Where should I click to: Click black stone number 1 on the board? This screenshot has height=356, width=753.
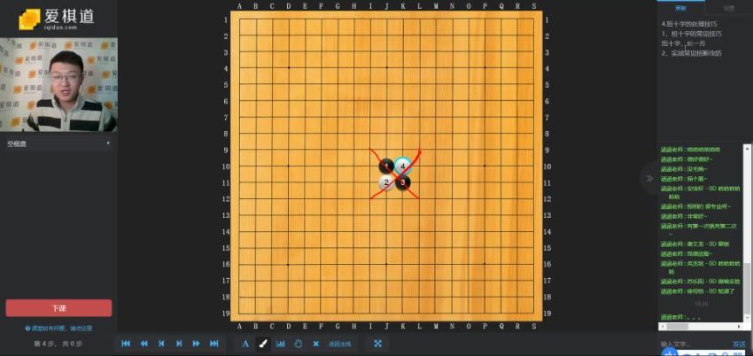386,166
